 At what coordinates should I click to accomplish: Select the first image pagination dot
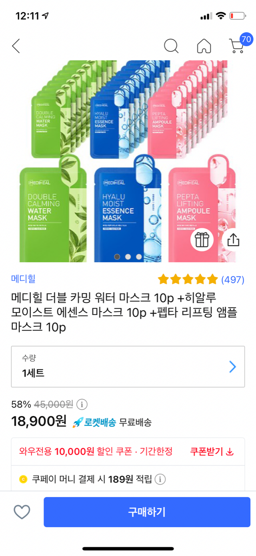117,256
